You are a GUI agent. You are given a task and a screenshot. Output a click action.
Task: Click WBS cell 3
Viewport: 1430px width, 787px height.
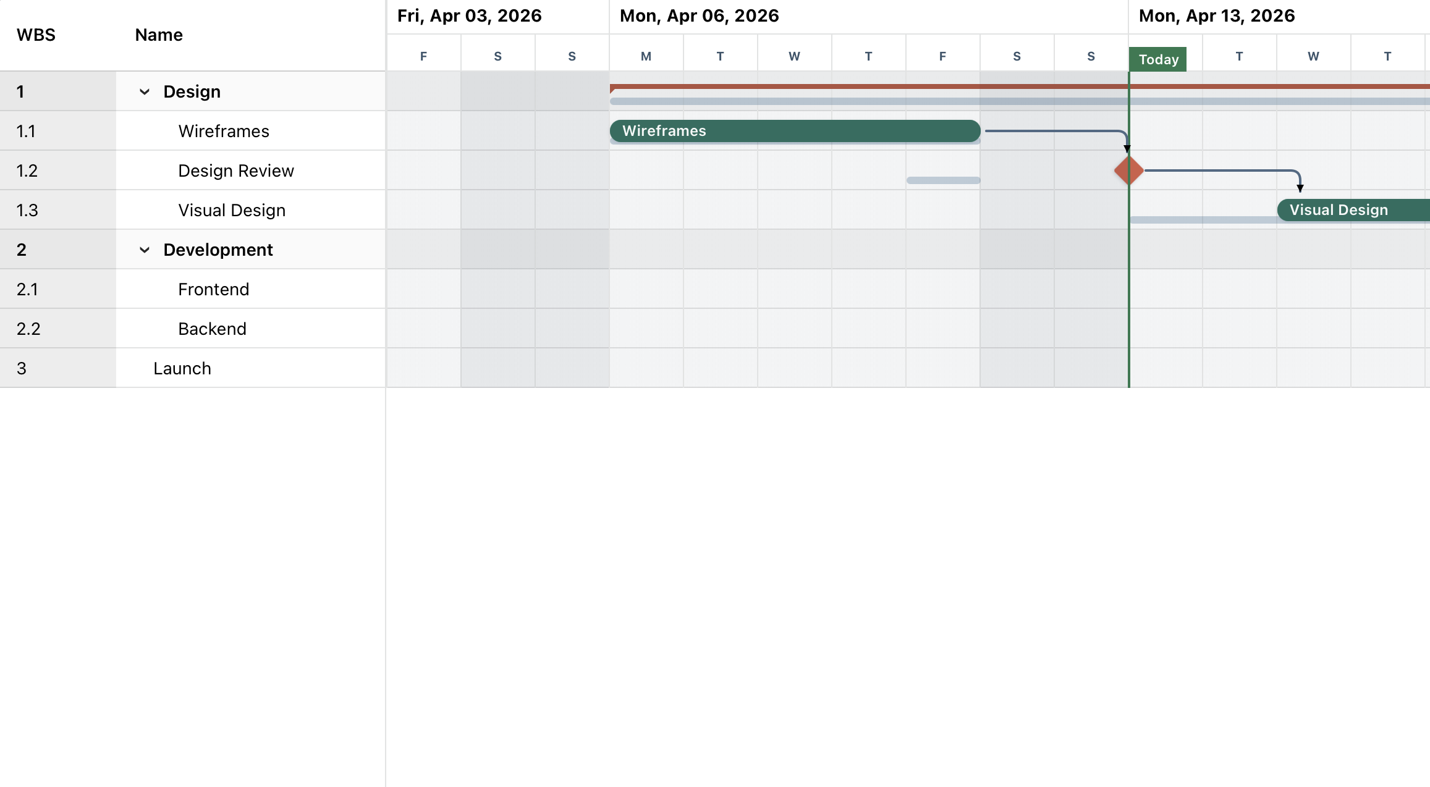coord(58,368)
